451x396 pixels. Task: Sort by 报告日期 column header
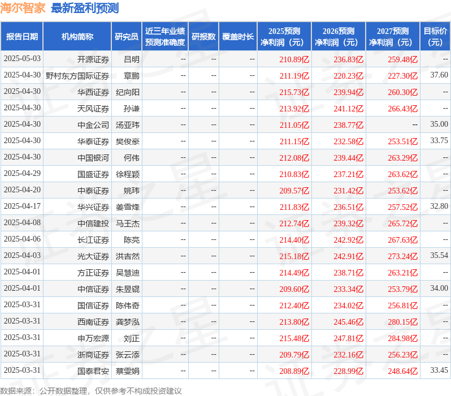(x=21, y=37)
